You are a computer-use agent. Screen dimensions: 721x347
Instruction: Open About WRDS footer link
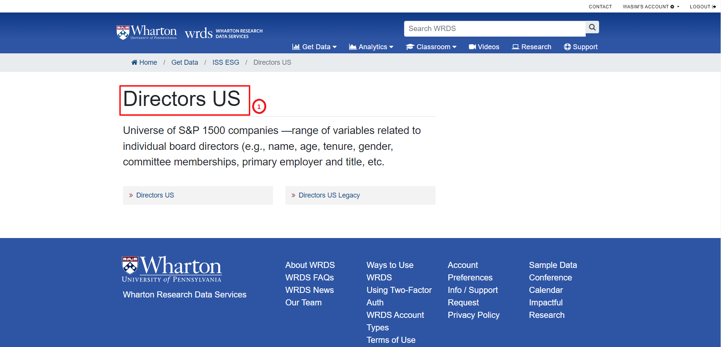tap(310, 265)
